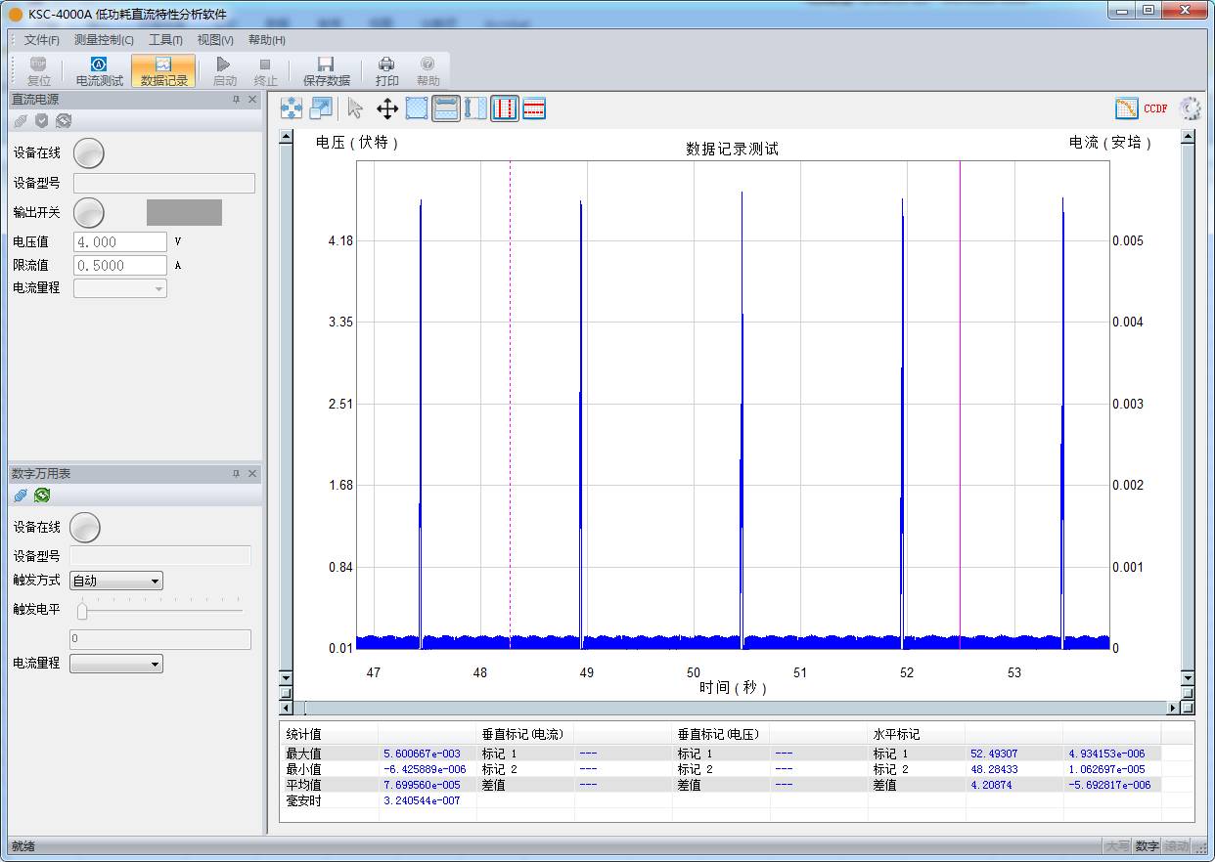
Task: Switch to the 数据记录 data logging mode
Action: point(163,71)
